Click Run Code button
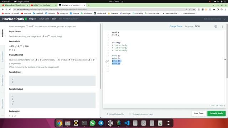This screenshot has height=128, width=228. tap(199, 113)
